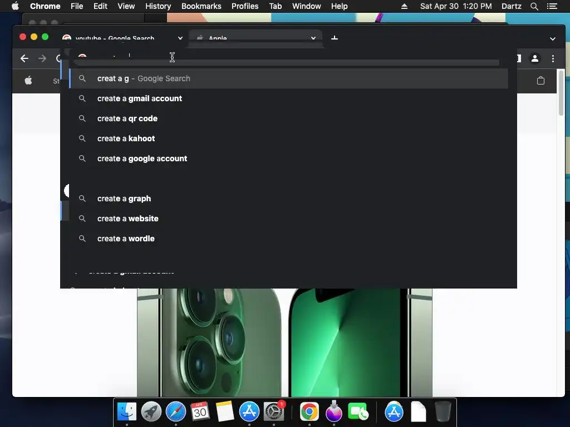Click the search icon beside 'create a kahoot'
570x427 pixels.
pos(82,138)
